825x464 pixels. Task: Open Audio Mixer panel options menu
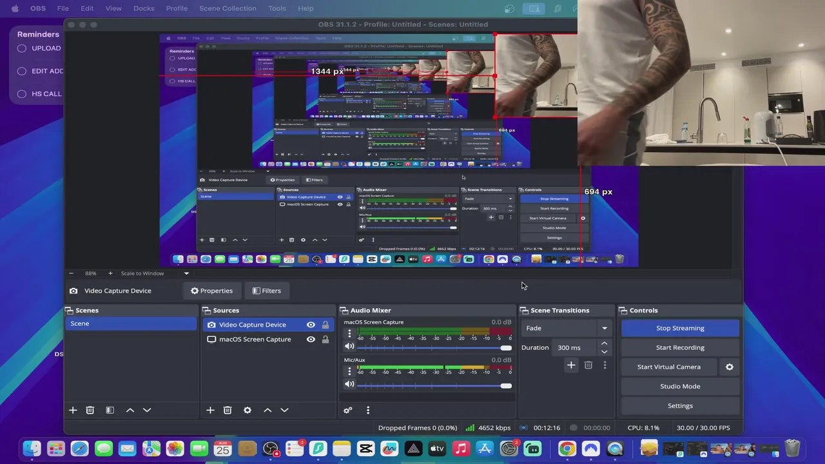(x=368, y=410)
